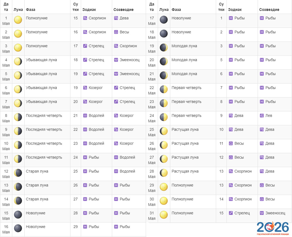
Task: Click the Фаза column header in left table
Action: [31, 10]
